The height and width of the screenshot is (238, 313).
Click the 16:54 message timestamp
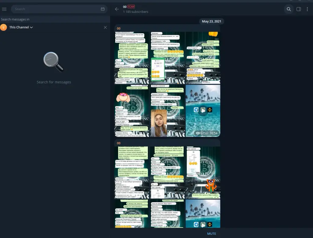(213, 133)
